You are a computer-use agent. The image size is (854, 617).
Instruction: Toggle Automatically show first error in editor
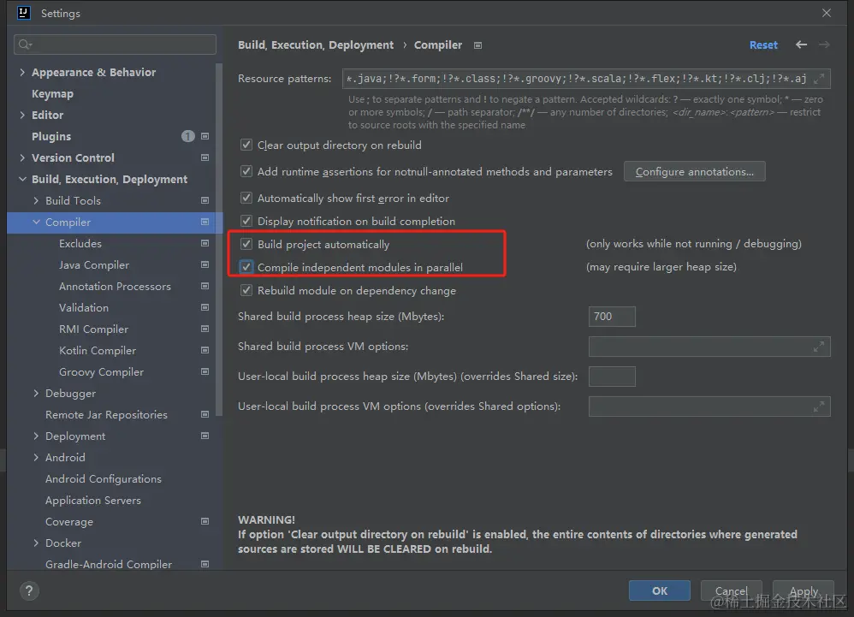pos(246,198)
